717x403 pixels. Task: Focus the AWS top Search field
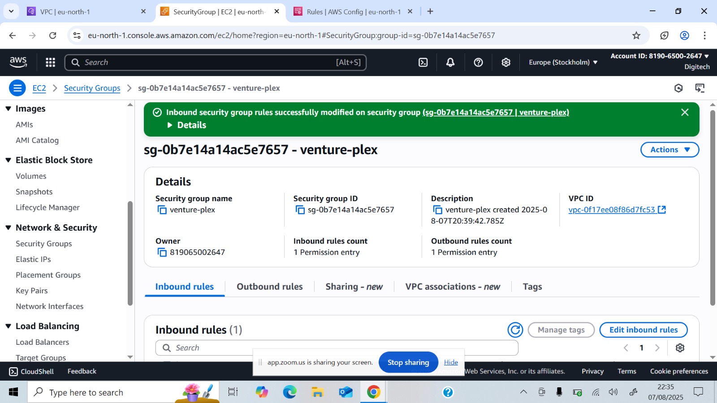[x=216, y=62]
